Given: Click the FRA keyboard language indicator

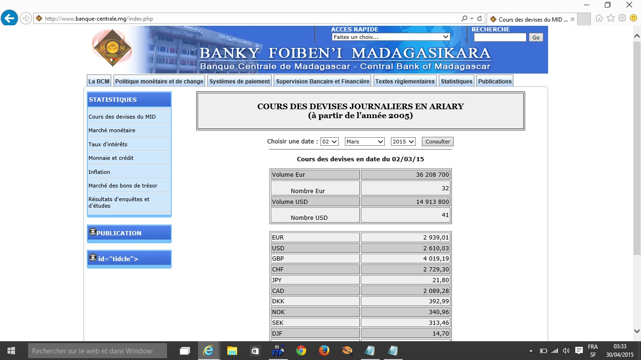Looking at the screenshot, I should [x=593, y=347].
